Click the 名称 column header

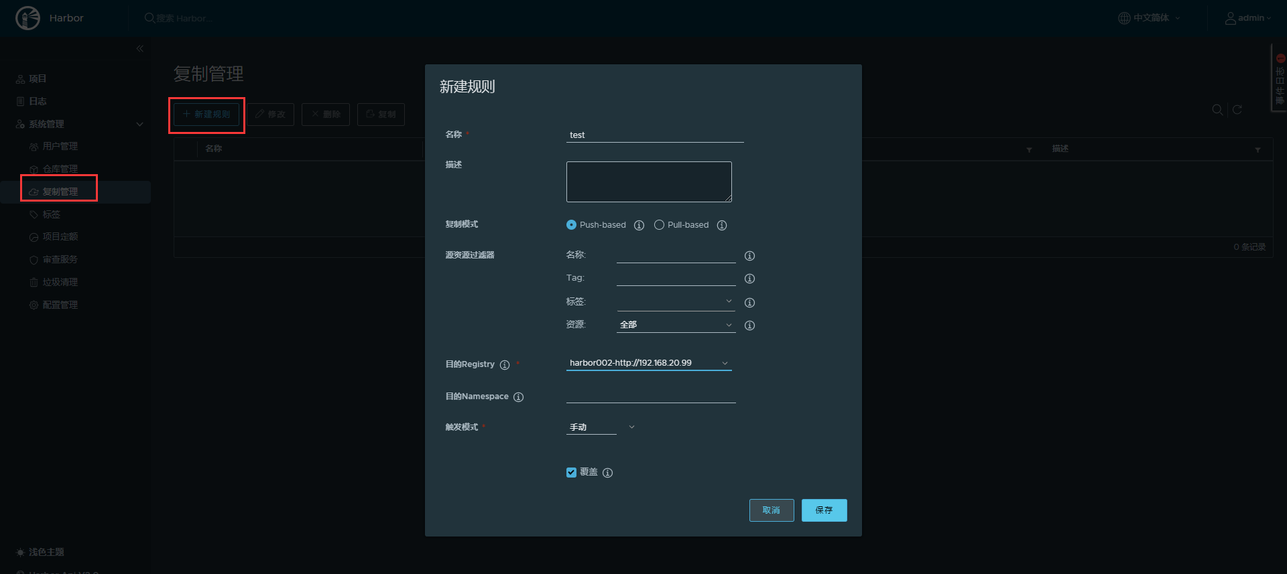tap(214, 149)
